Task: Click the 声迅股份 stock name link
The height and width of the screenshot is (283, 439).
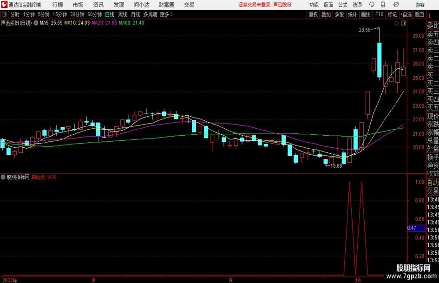Action: click(282, 5)
